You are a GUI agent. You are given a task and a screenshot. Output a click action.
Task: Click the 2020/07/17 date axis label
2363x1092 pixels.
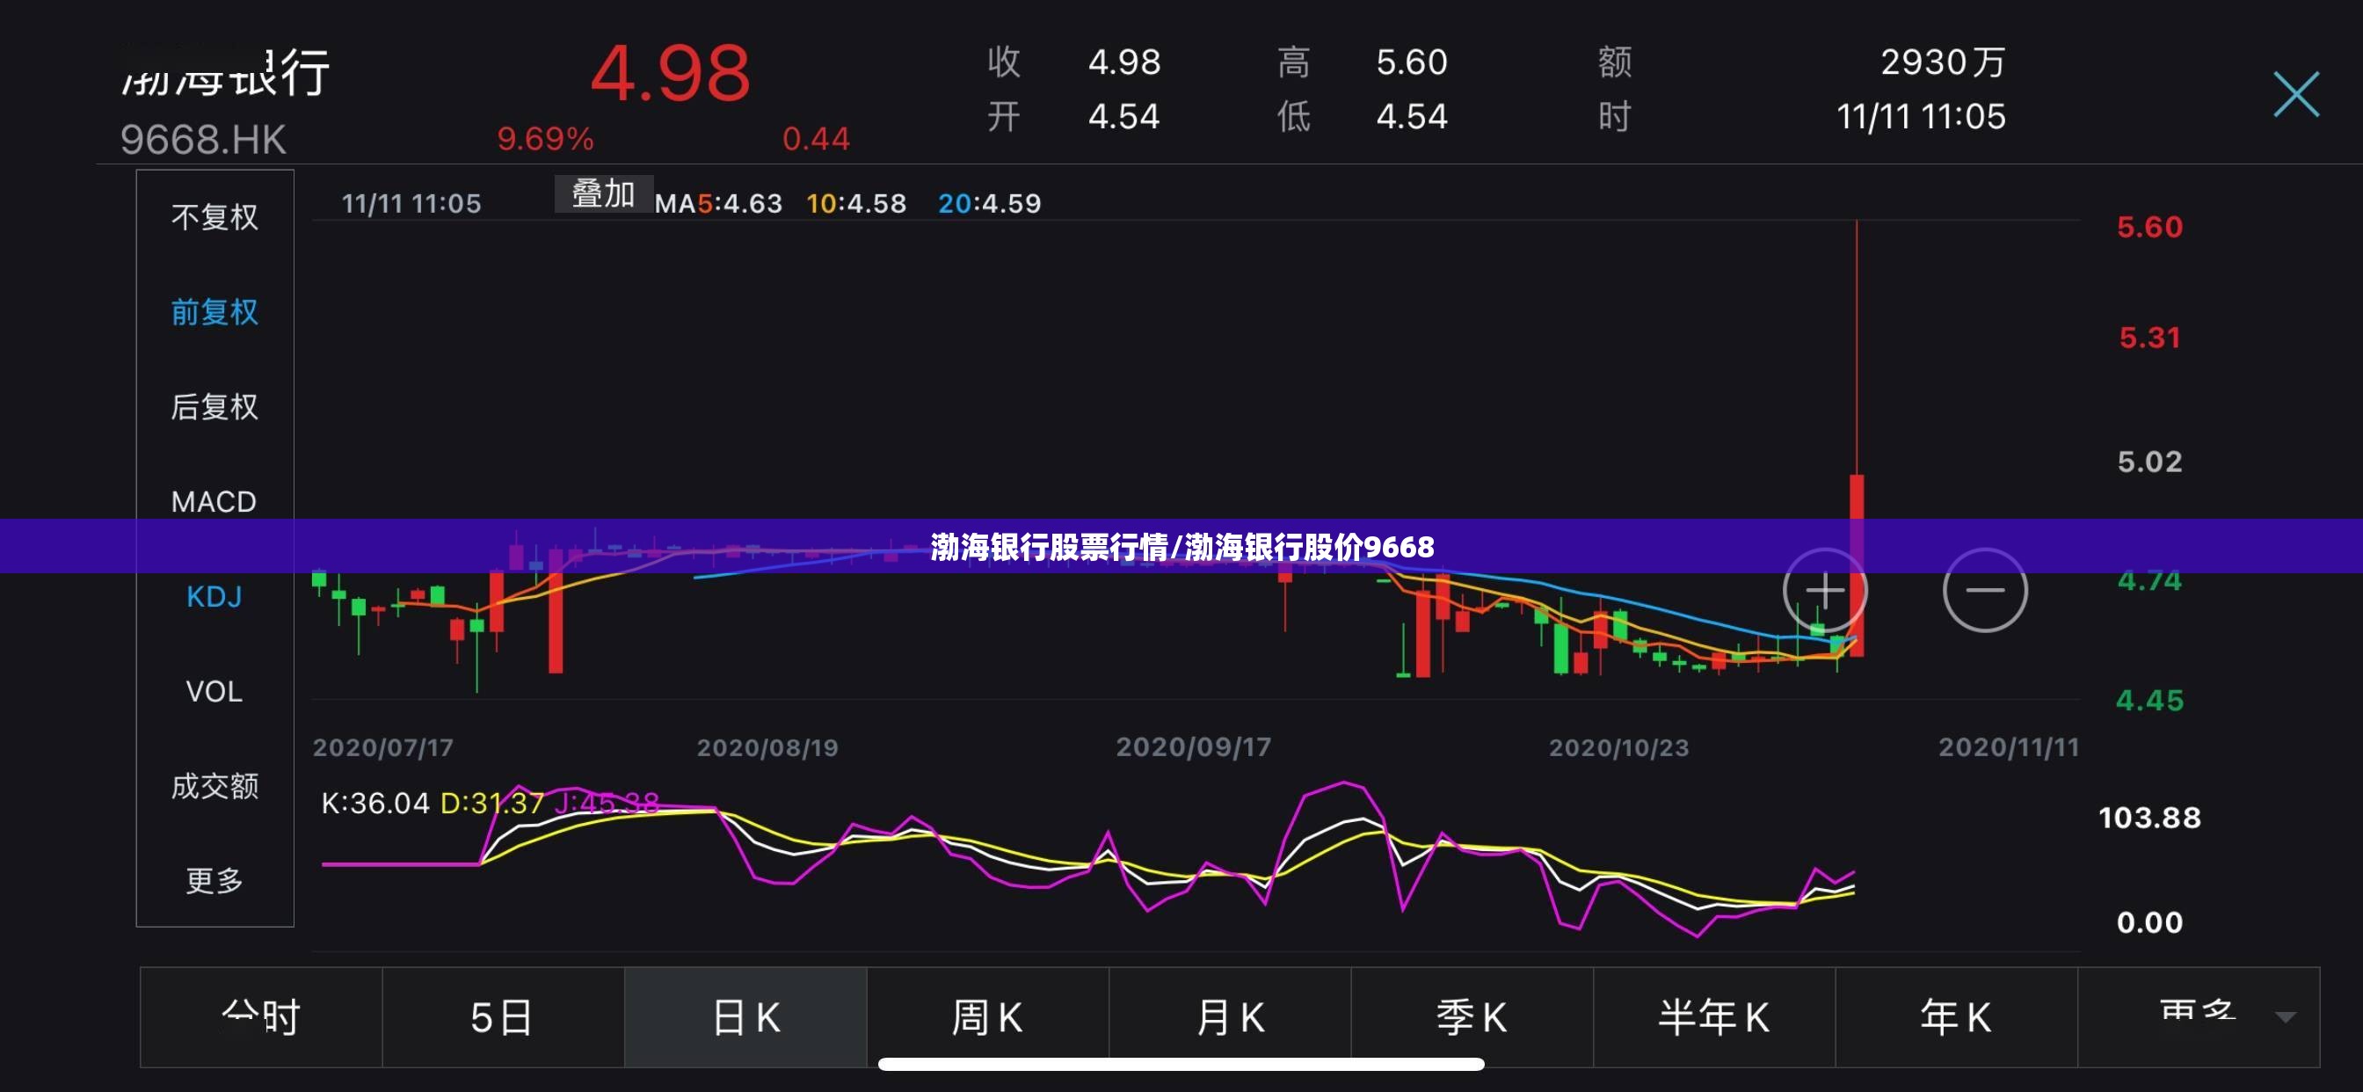383,747
